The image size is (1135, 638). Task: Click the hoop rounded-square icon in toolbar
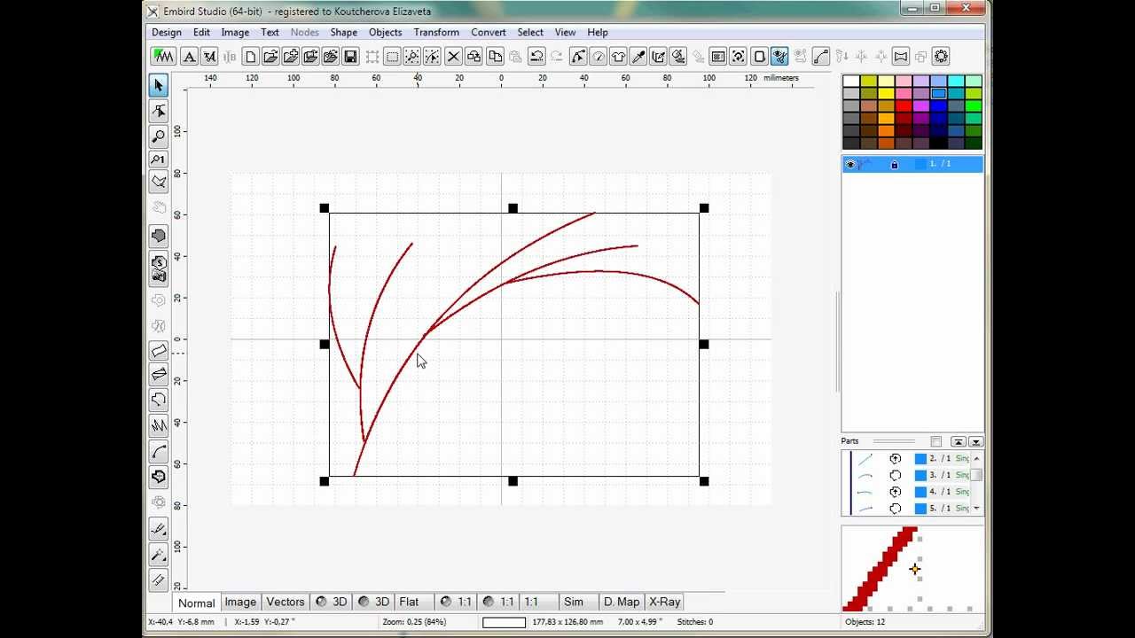tap(759, 57)
